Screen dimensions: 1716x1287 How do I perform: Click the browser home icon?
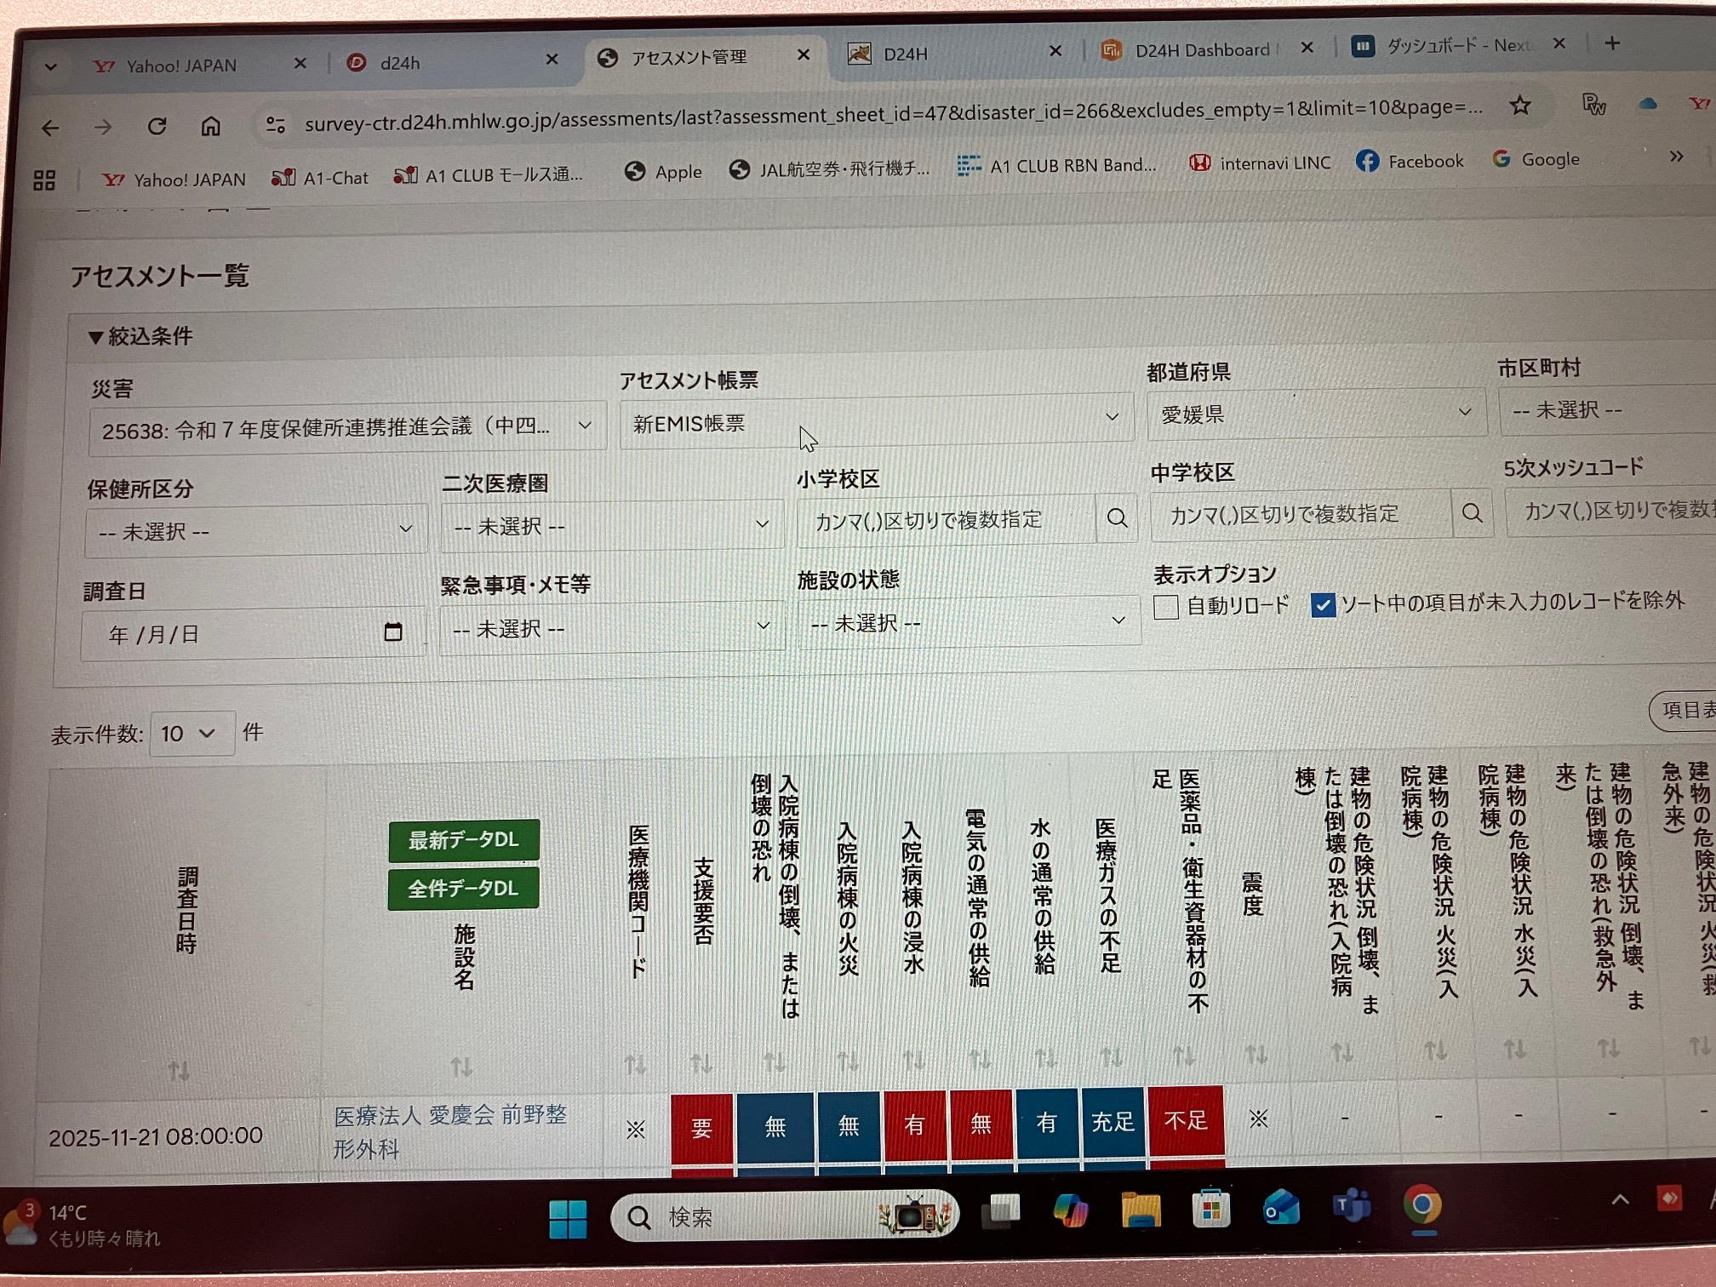(210, 126)
